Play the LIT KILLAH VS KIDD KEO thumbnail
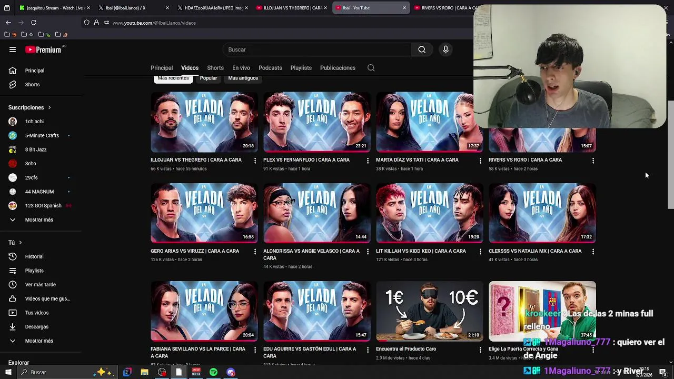The height and width of the screenshot is (379, 674). (430, 213)
